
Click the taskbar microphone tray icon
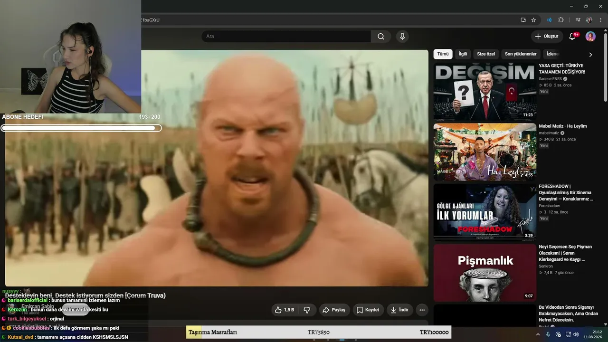[x=548, y=334]
